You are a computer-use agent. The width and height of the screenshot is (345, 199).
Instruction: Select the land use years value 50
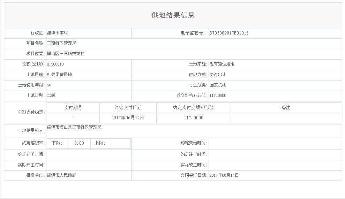click(49, 85)
